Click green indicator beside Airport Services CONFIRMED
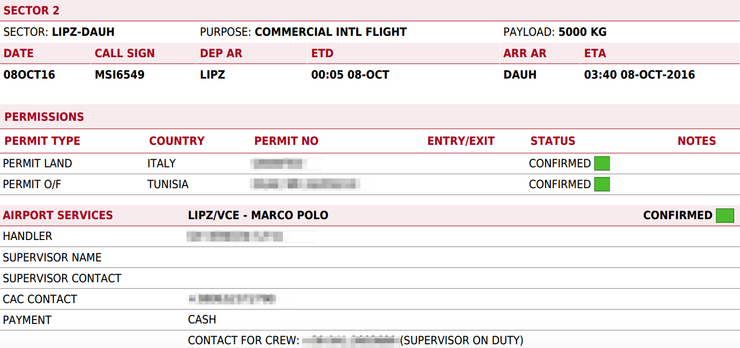The height and width of the screenshot is (348, 740). 724,215
